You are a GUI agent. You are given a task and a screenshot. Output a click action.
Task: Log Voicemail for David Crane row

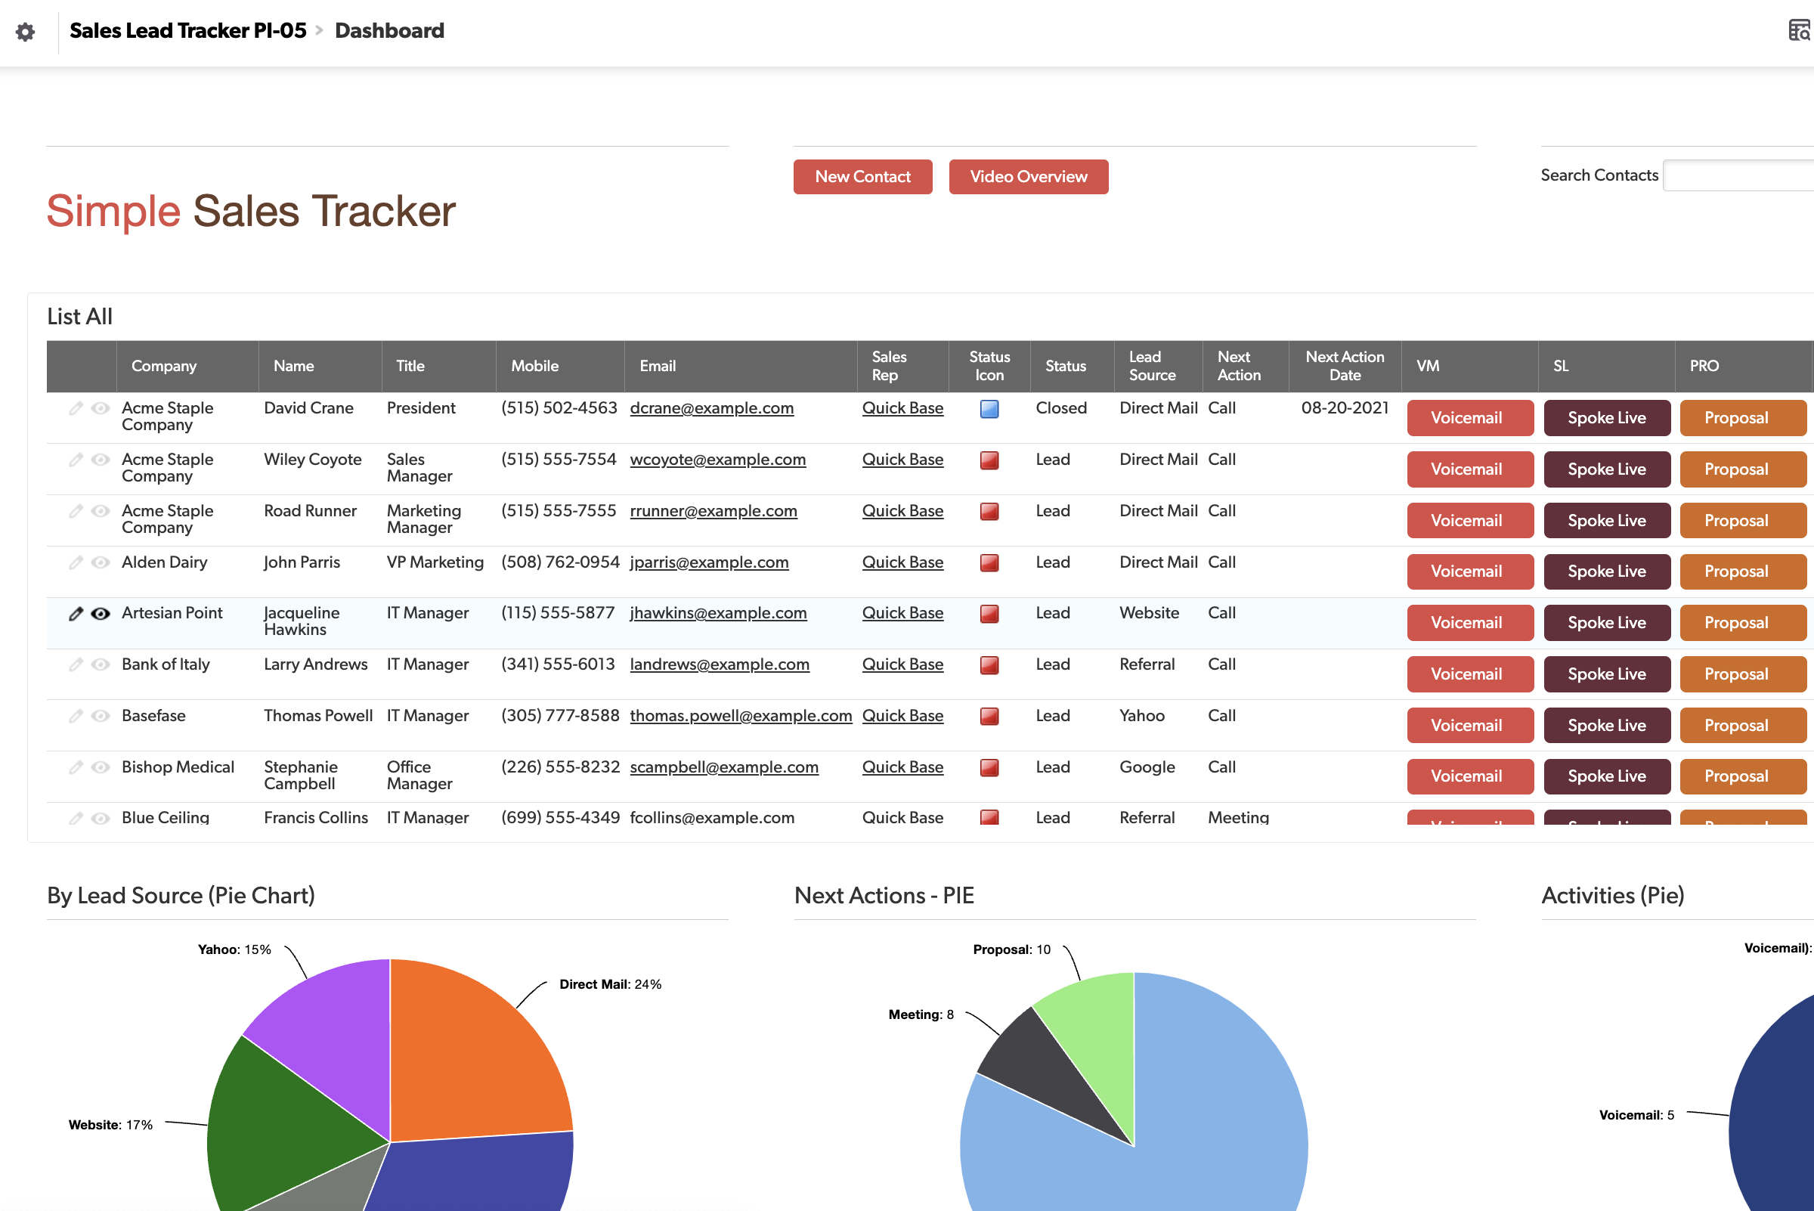pos(1469,418)
